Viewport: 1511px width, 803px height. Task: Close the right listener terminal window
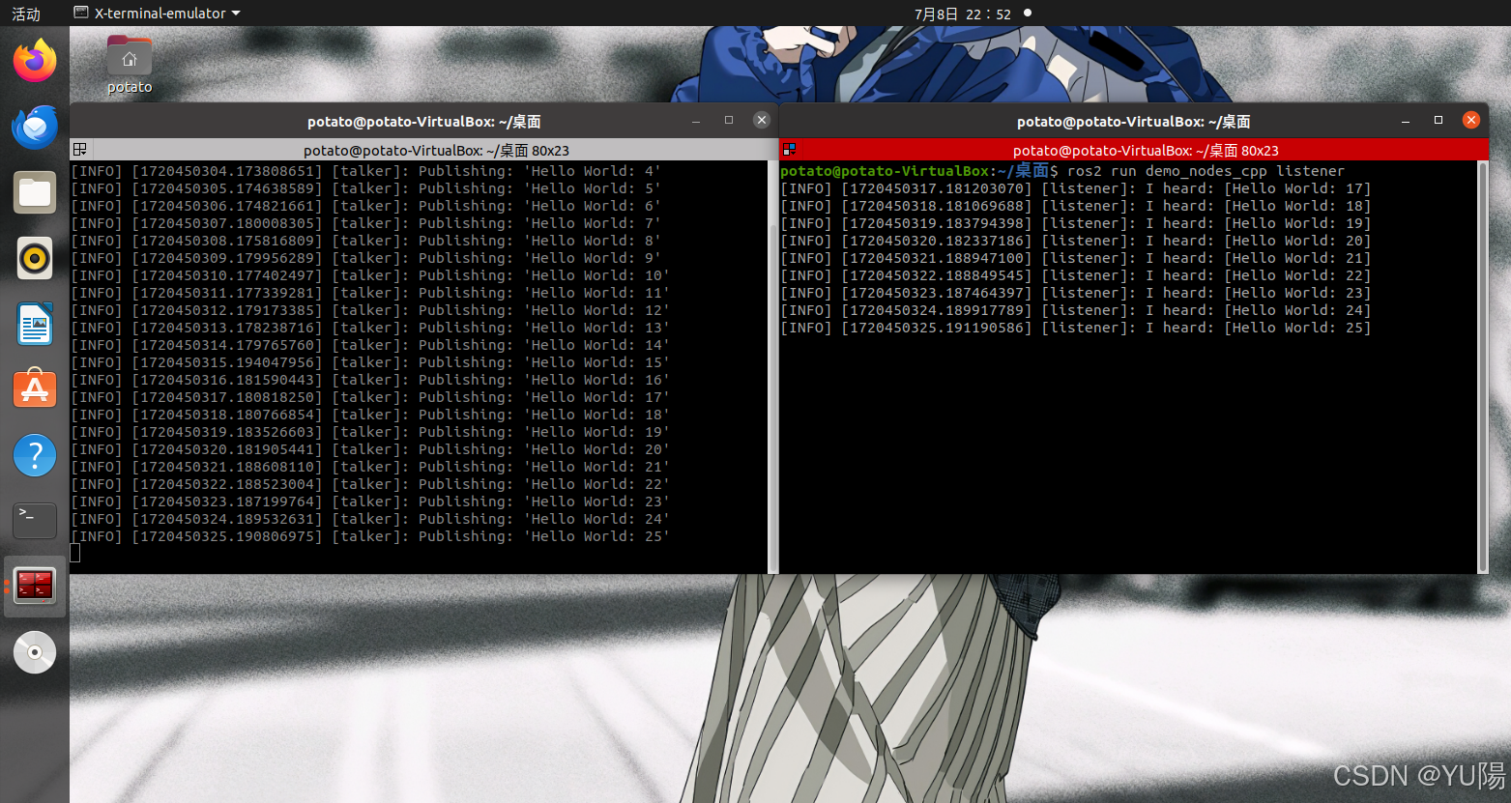[x=1471, y=120]
